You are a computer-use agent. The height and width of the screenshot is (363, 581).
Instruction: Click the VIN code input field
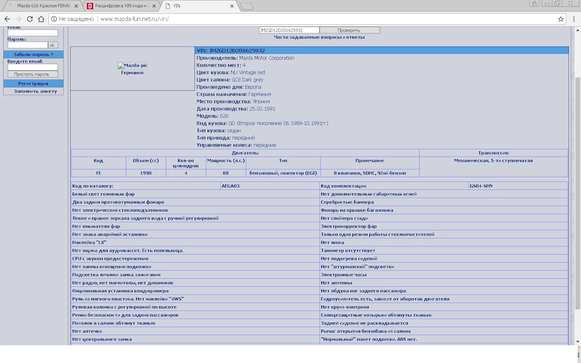[x=289, y=30]
